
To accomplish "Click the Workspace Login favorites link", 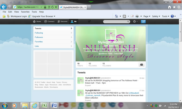I will [17, 16].
